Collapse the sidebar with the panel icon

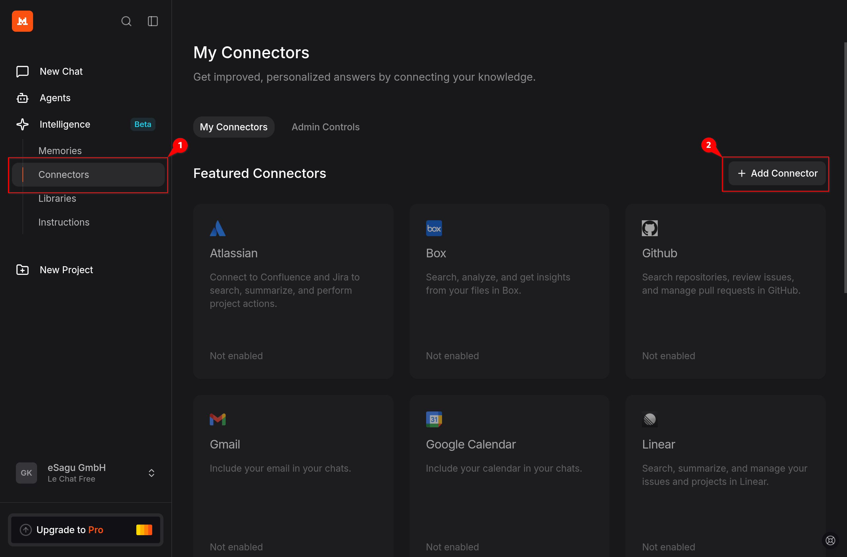click(x=153, y=21)
